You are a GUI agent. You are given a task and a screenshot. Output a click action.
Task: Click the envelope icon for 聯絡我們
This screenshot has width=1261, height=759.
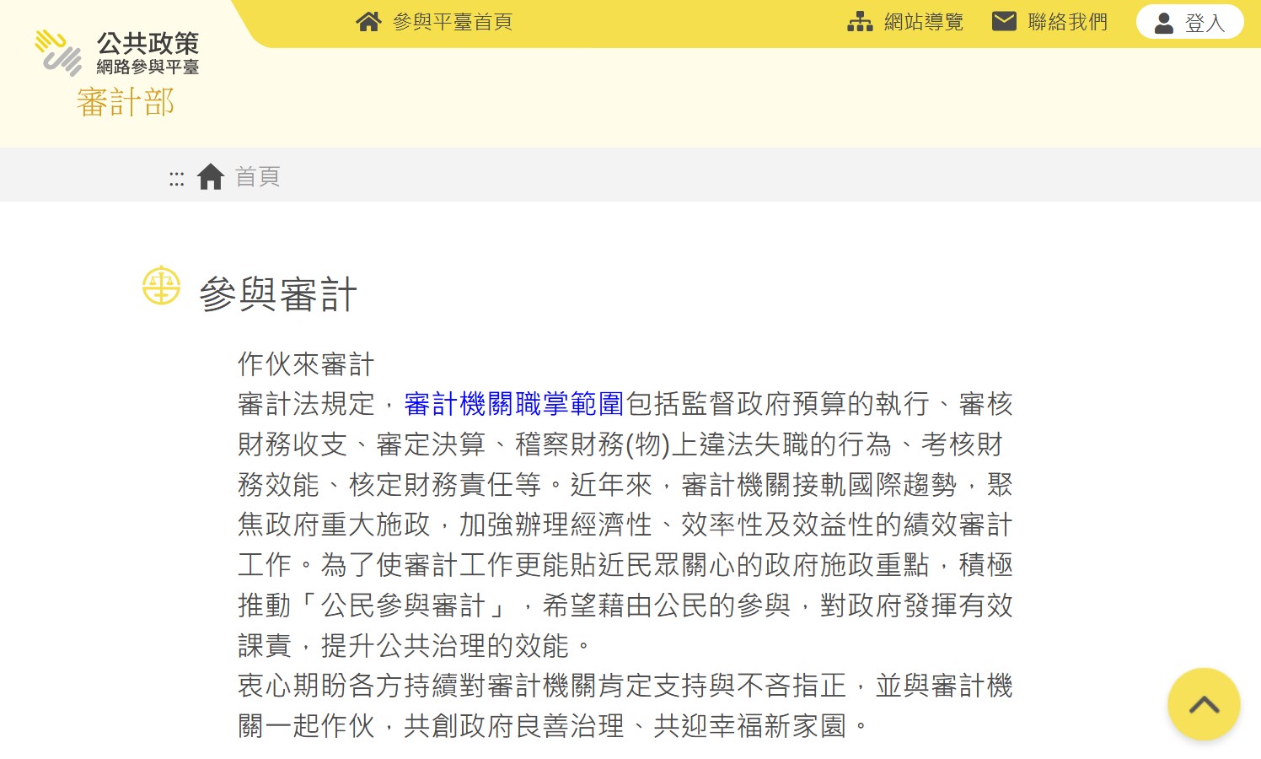coord(1004,21)
